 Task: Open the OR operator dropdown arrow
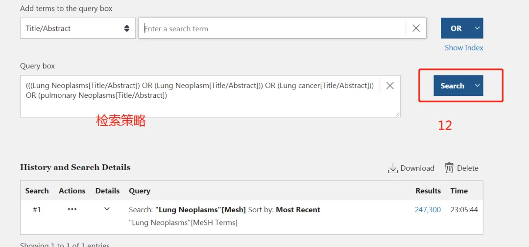(x=477, y=28)
